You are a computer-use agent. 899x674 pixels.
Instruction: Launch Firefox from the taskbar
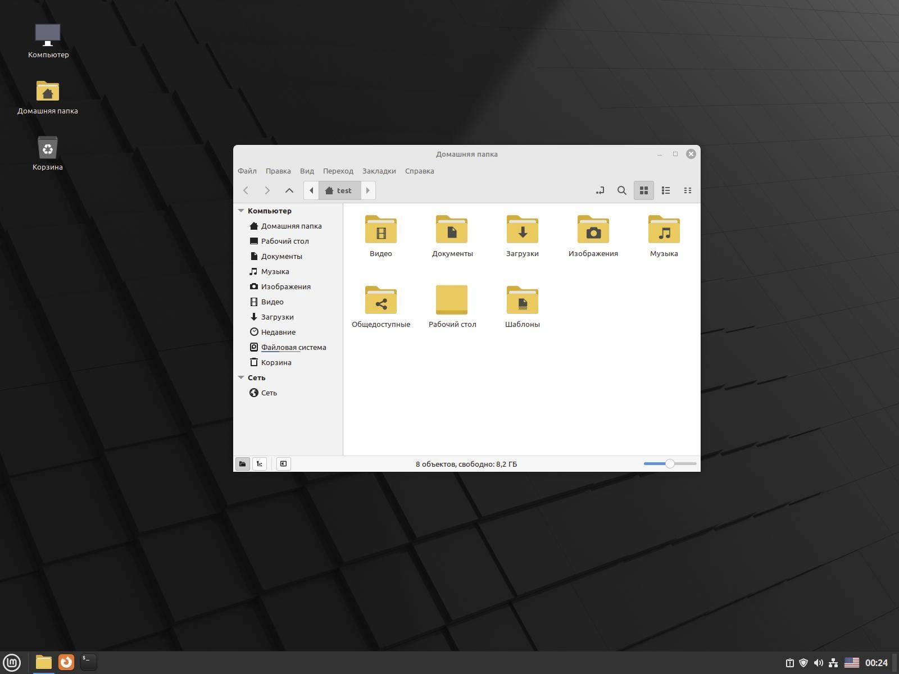[66, 662]
